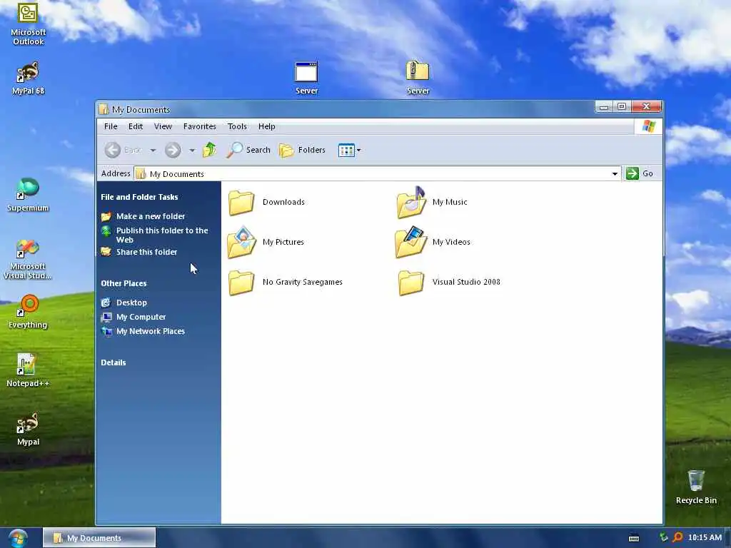Open the File menu
Viewport: 731px width, 548px height.
click(111, 126)
